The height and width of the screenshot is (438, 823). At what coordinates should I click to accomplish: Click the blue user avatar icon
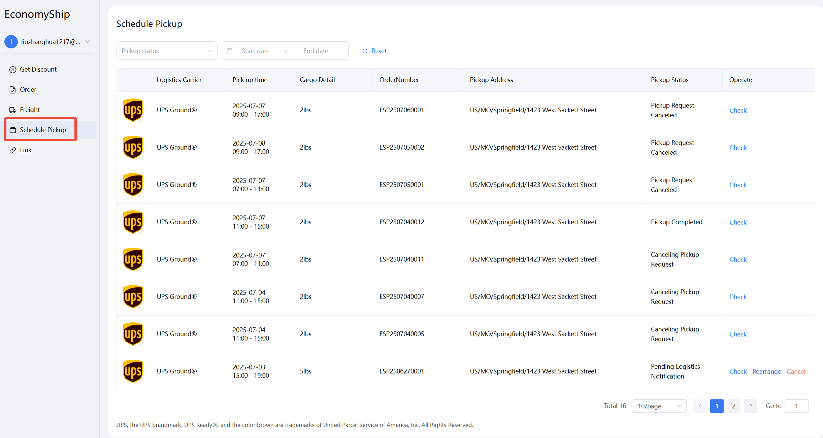pyautogui.click(x=11, y=42)
